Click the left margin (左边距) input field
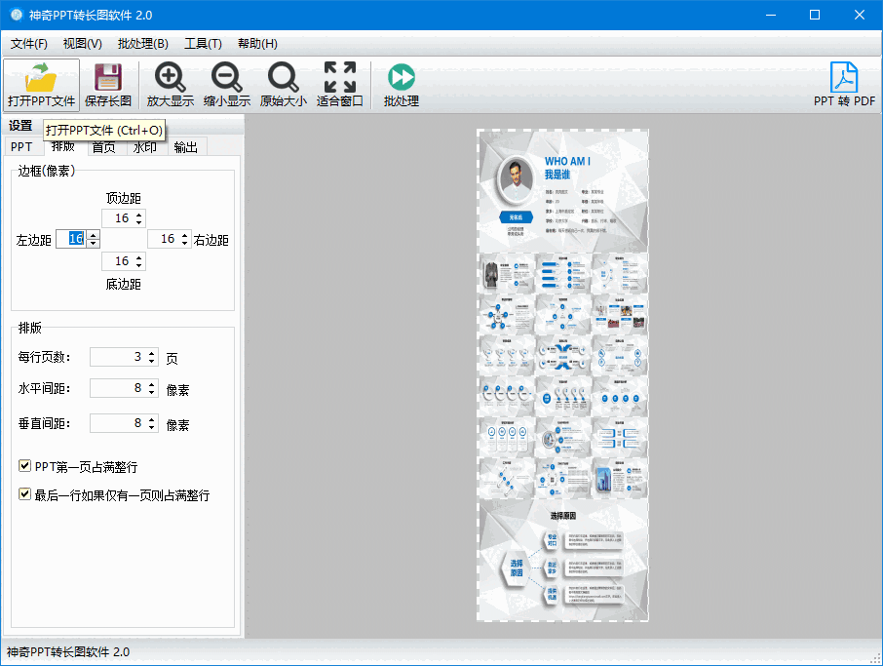This screenshot has width=883, height=666. (x=71, y=239)
